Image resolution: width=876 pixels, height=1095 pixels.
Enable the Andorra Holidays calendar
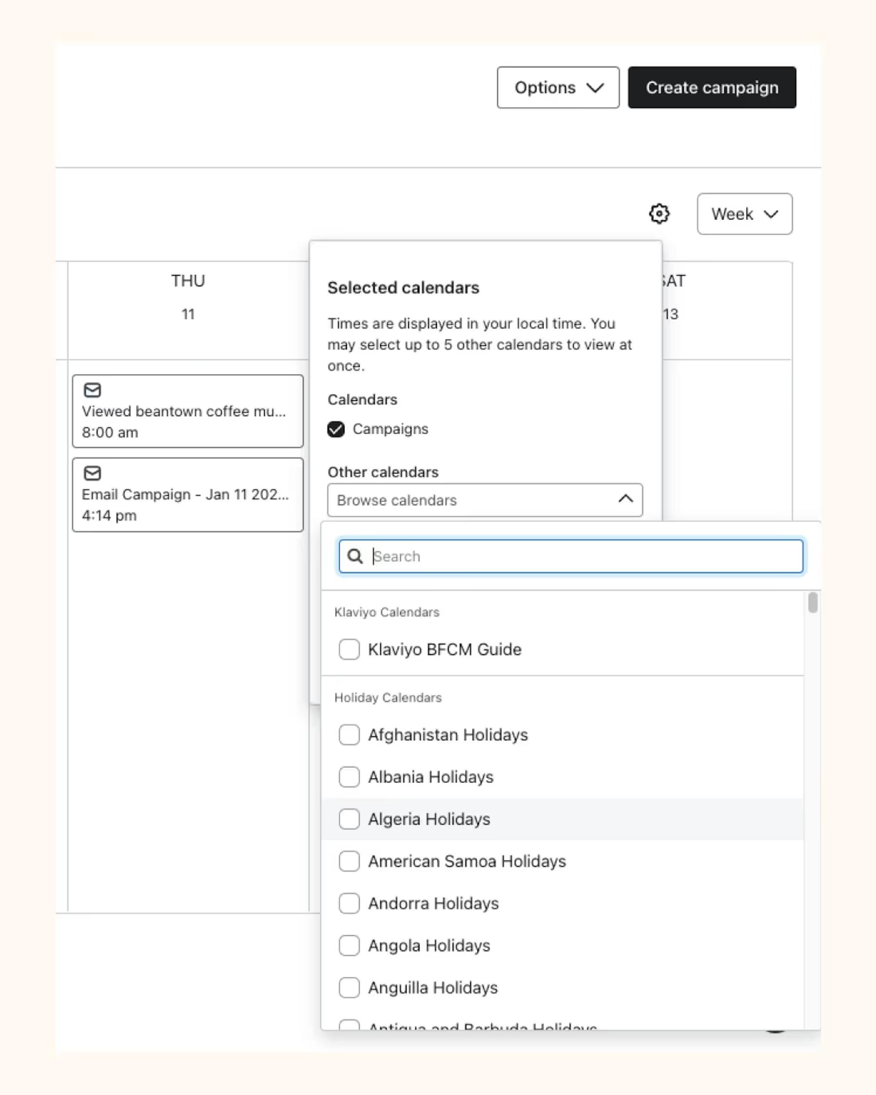click(349, 903)
